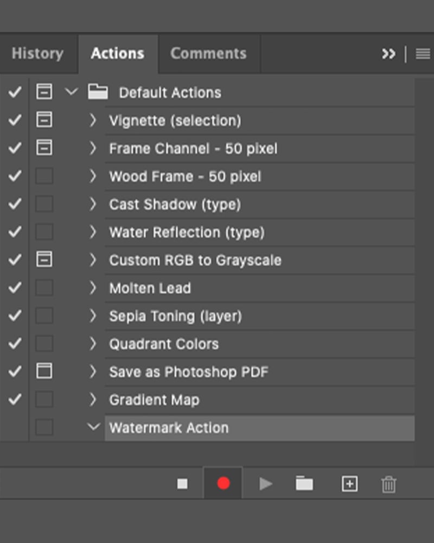Uncheck the Molten Lead action checkmark

(x=15, y=287)
